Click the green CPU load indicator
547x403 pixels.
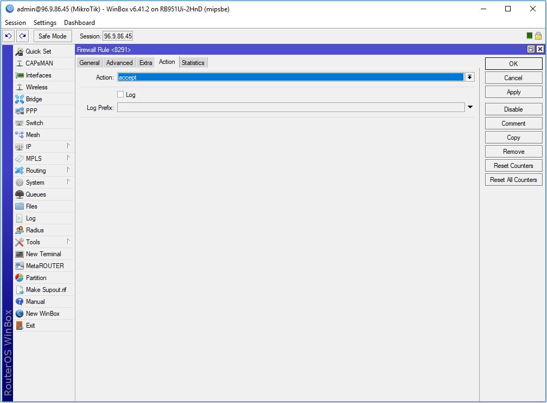(529, 36)
